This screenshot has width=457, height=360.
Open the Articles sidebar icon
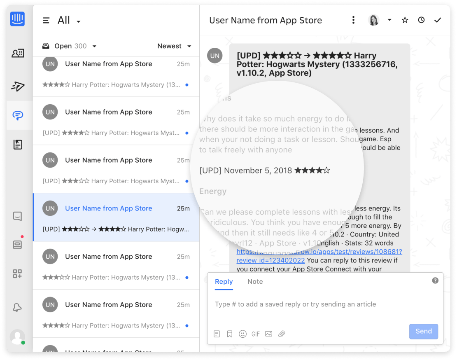tap(17, 145)
